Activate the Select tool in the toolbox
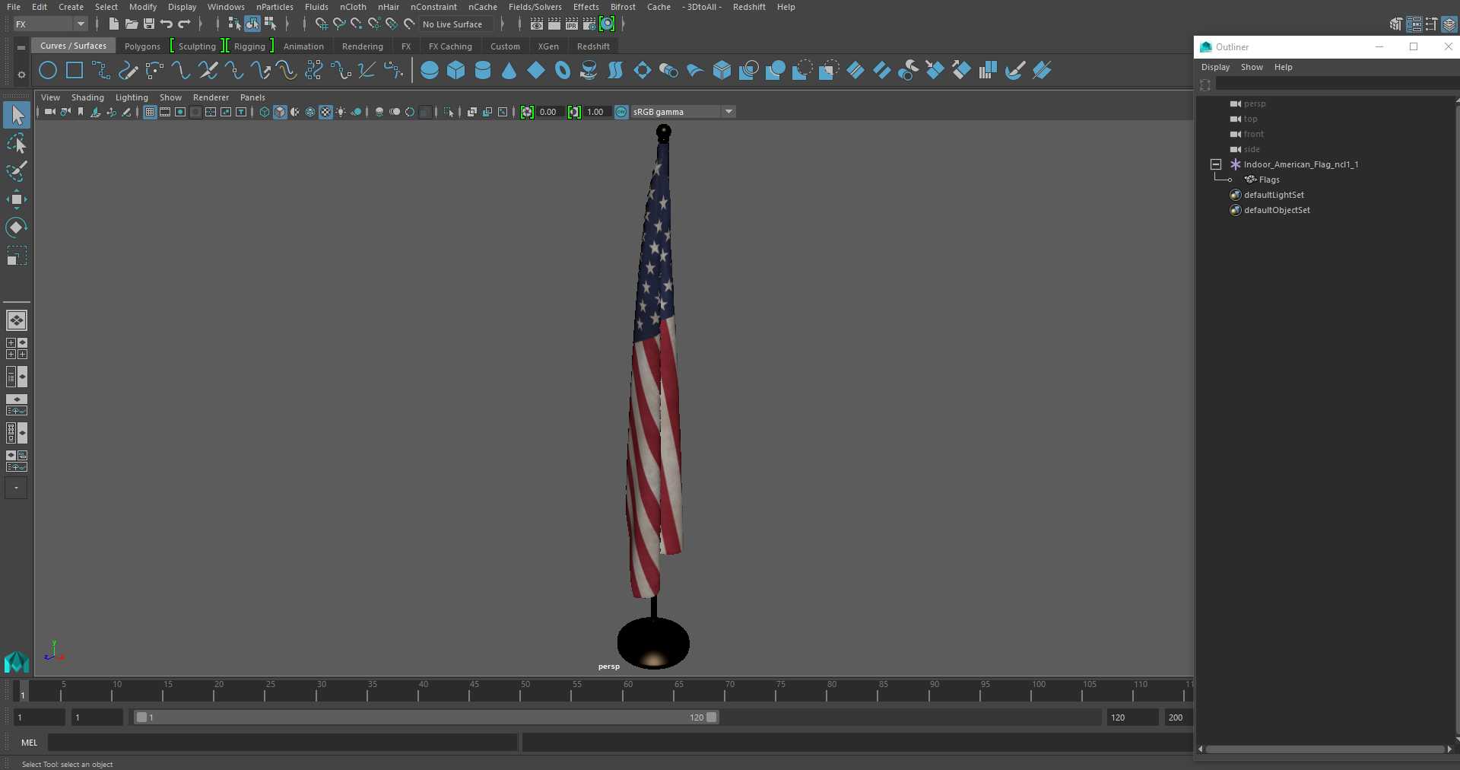Screen dimensions: 1460x770 coord(17,115)
